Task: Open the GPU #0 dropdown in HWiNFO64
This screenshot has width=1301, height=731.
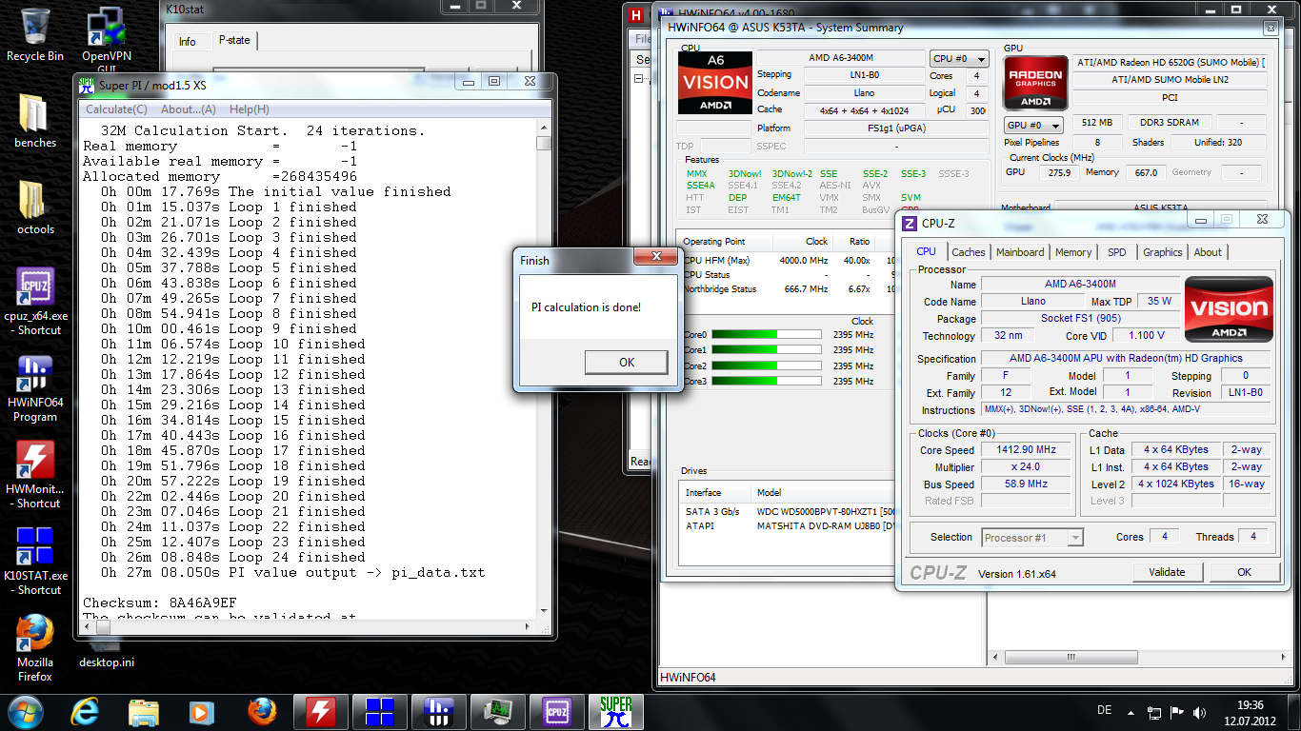Action: [x=1032, y=125]
